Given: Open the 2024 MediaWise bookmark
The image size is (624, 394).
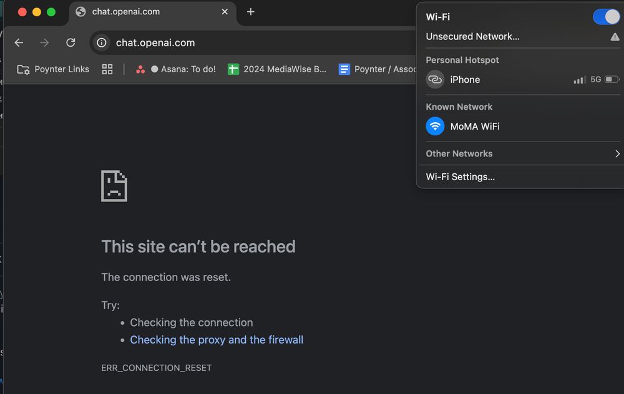Looking at the screenshot, I should click(x=277, y=69).
